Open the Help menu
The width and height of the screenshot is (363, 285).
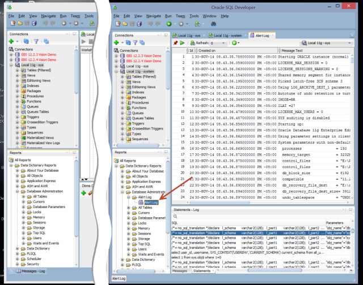[225, 16]
